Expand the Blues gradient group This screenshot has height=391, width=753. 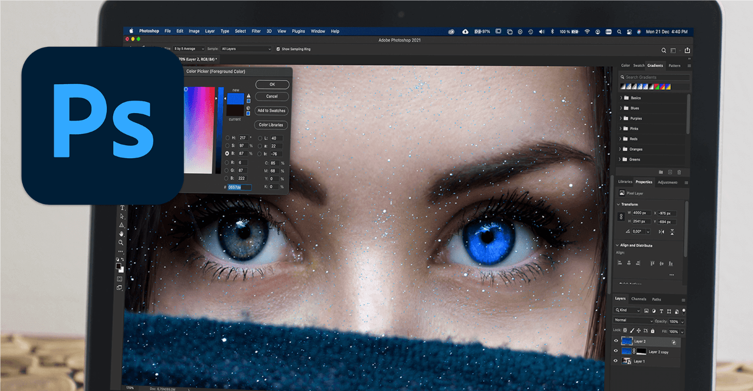point(621,108)
